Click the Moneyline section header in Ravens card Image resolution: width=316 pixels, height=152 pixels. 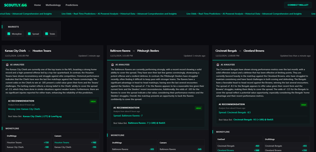tap(117, 135)
